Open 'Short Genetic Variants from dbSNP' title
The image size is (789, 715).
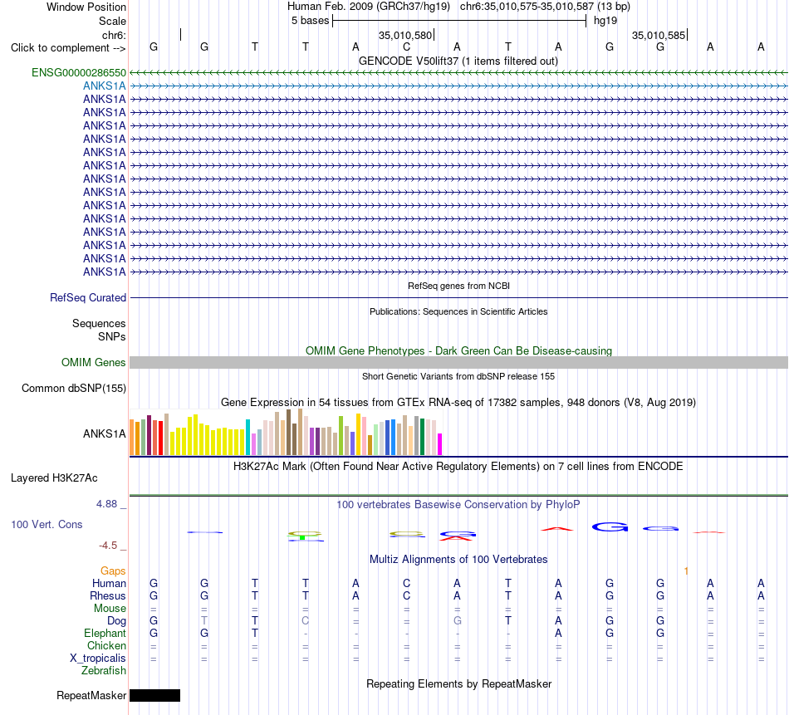coord(458,376)
